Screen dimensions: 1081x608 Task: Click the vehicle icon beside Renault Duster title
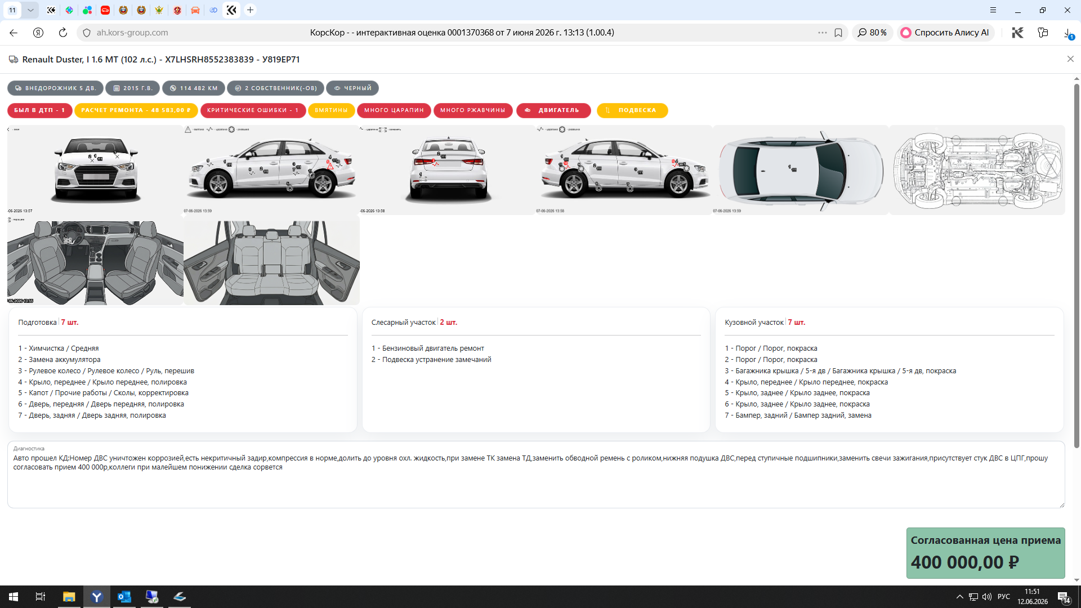click(14, 59)
